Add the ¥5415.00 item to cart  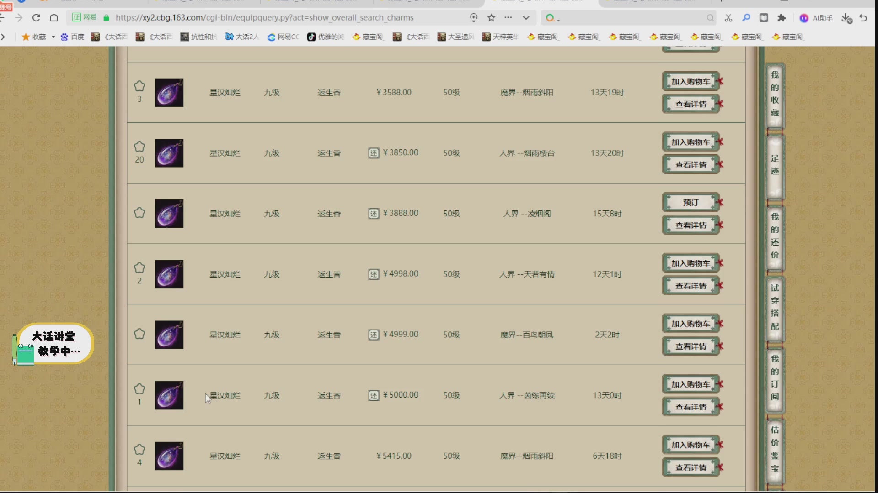(x=691, y=445)
